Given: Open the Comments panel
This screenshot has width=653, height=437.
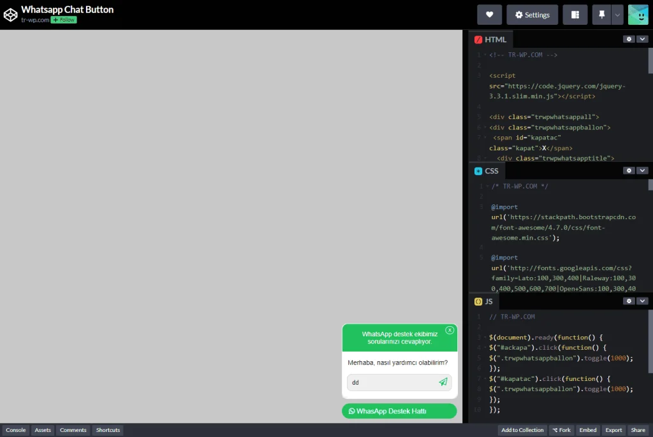Looking at the screenshot, I should [x=73, y=430].
